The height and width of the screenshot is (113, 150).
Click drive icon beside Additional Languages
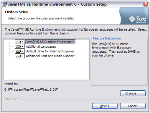pos(18,46)
